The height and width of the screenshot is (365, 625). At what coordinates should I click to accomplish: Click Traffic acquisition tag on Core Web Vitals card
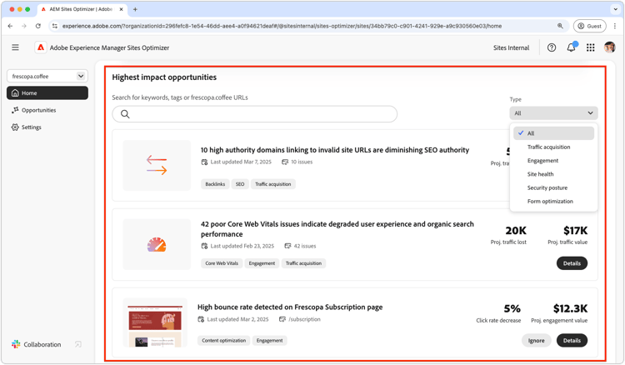tap(303, 263)
